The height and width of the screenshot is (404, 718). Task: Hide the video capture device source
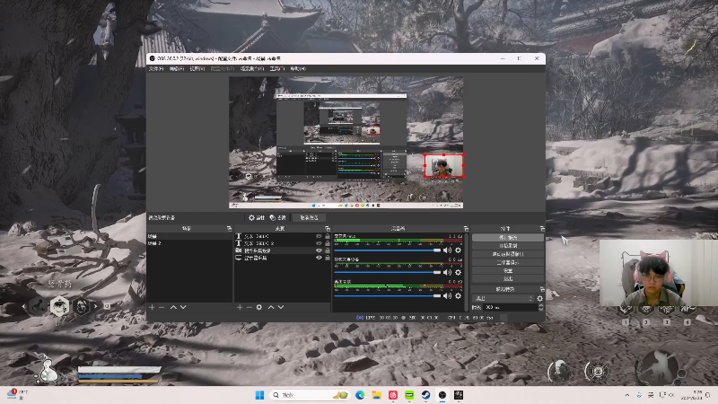point(320,250)
